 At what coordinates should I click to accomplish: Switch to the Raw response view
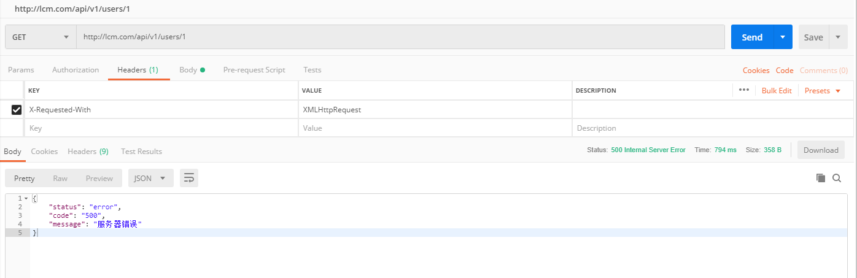(x=60, y=178)
